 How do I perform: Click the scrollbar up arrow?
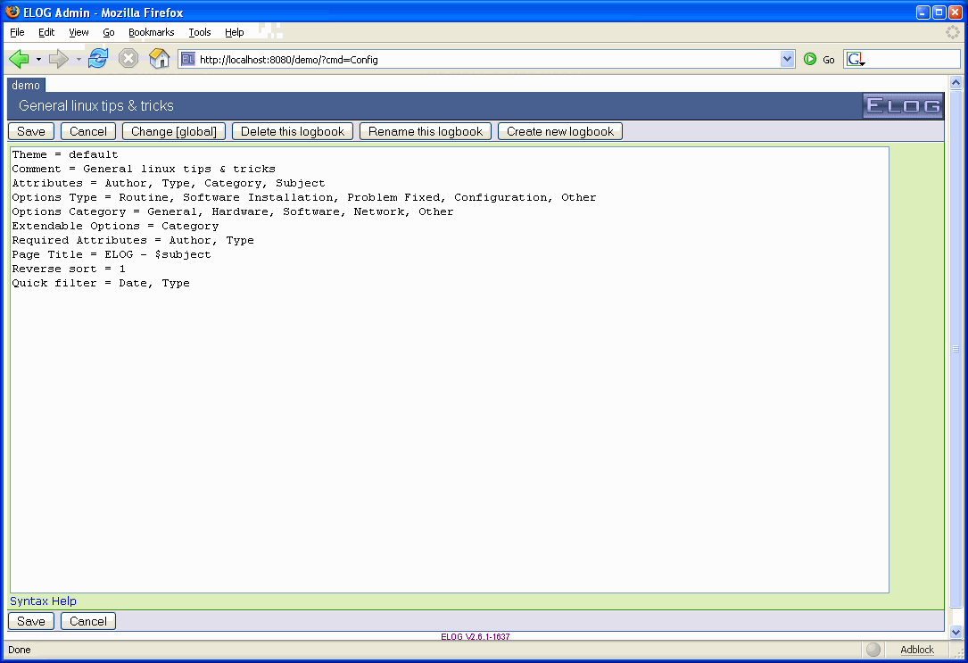(956, 82)
